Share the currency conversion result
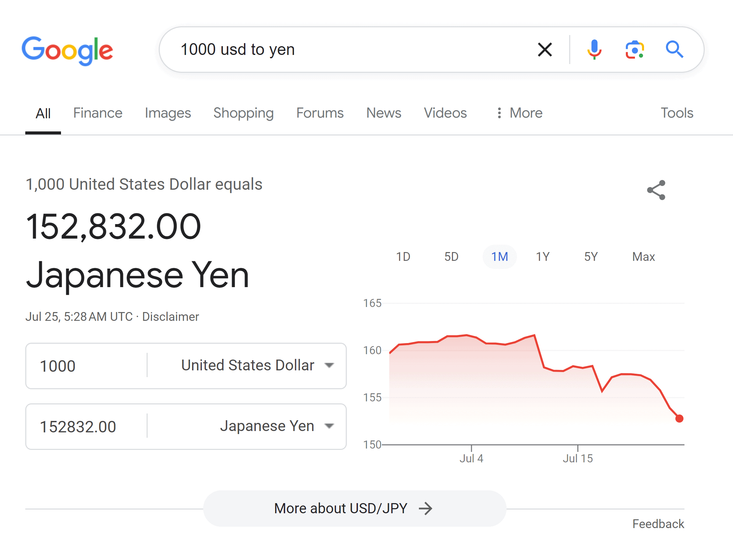This screenshot has width=733, height=553. (x=656, y=190)
